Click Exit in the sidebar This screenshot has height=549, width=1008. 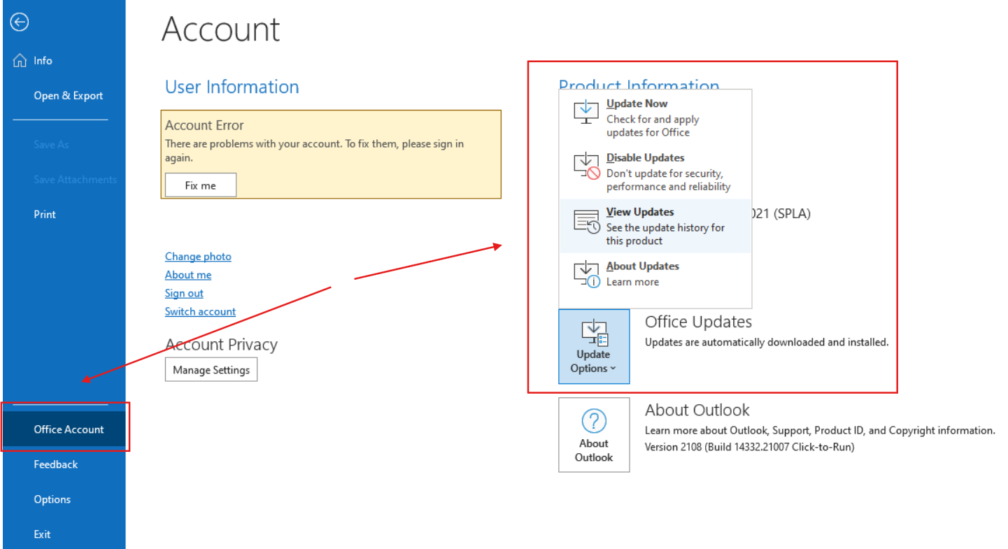64,534
